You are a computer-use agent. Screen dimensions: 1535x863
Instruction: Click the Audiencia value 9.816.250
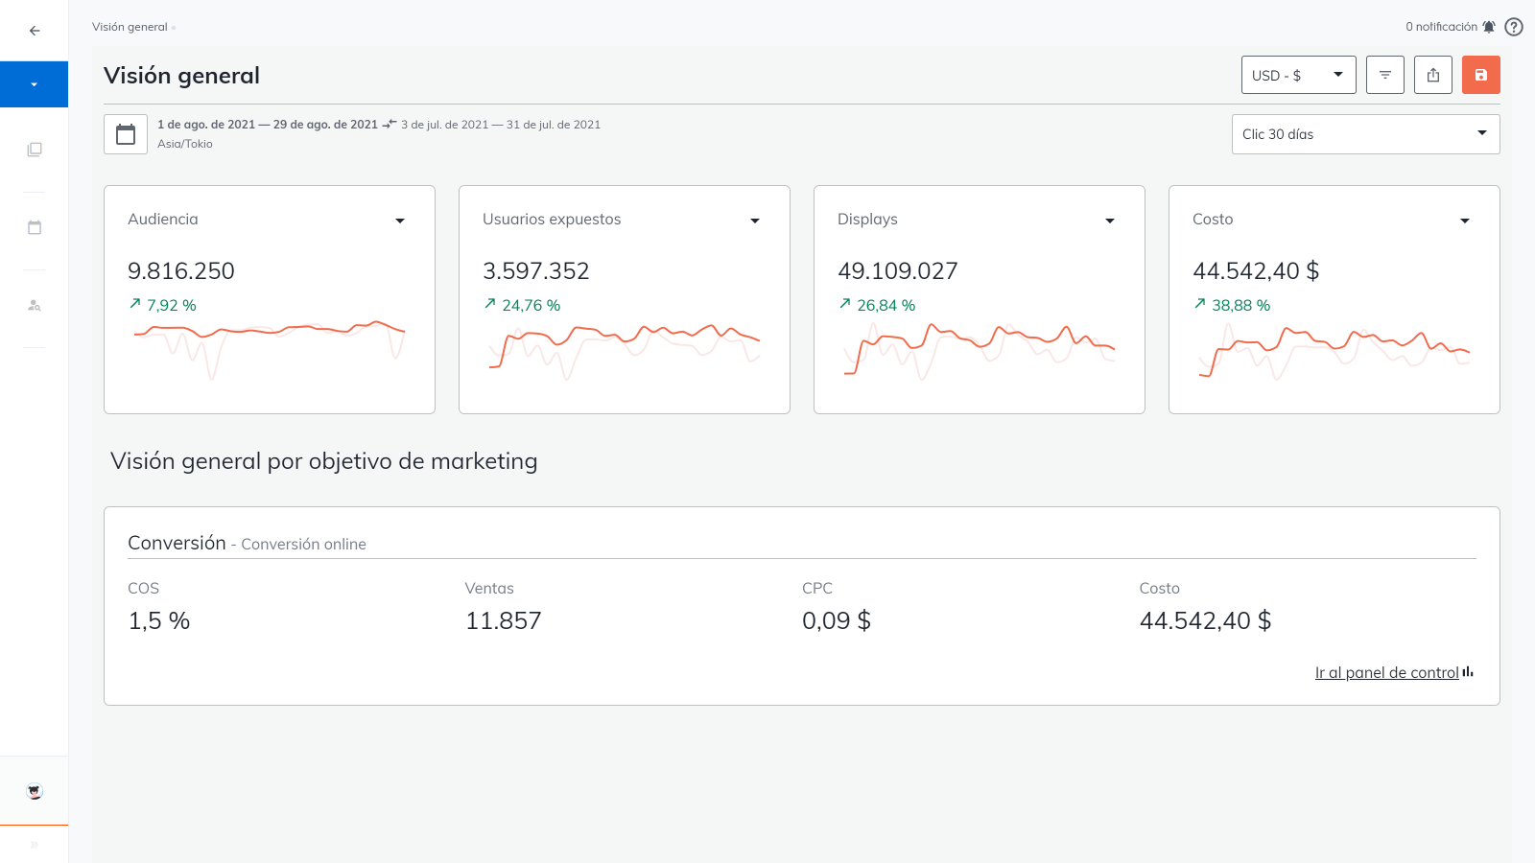[181, 271]
